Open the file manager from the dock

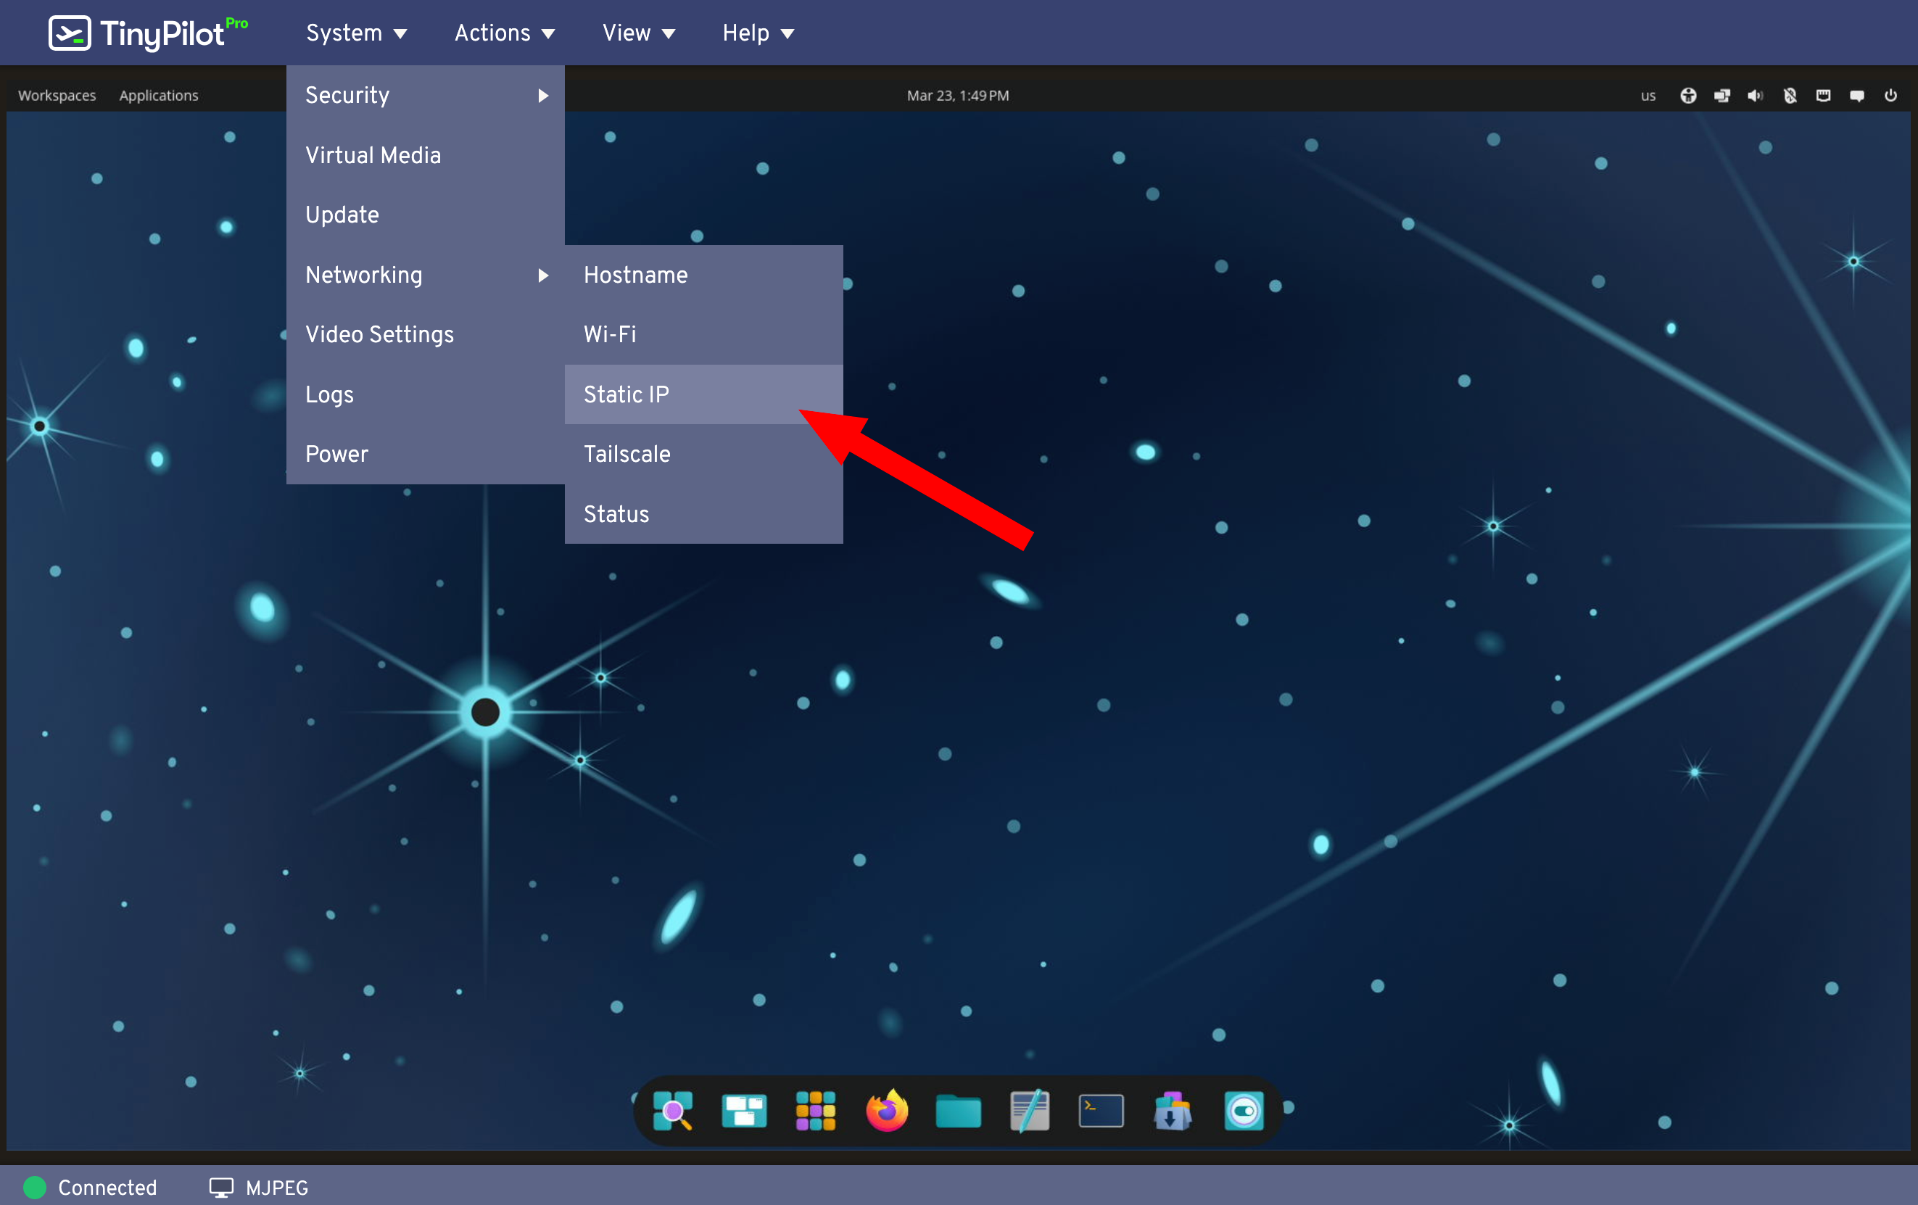[x=958, y=1111]
